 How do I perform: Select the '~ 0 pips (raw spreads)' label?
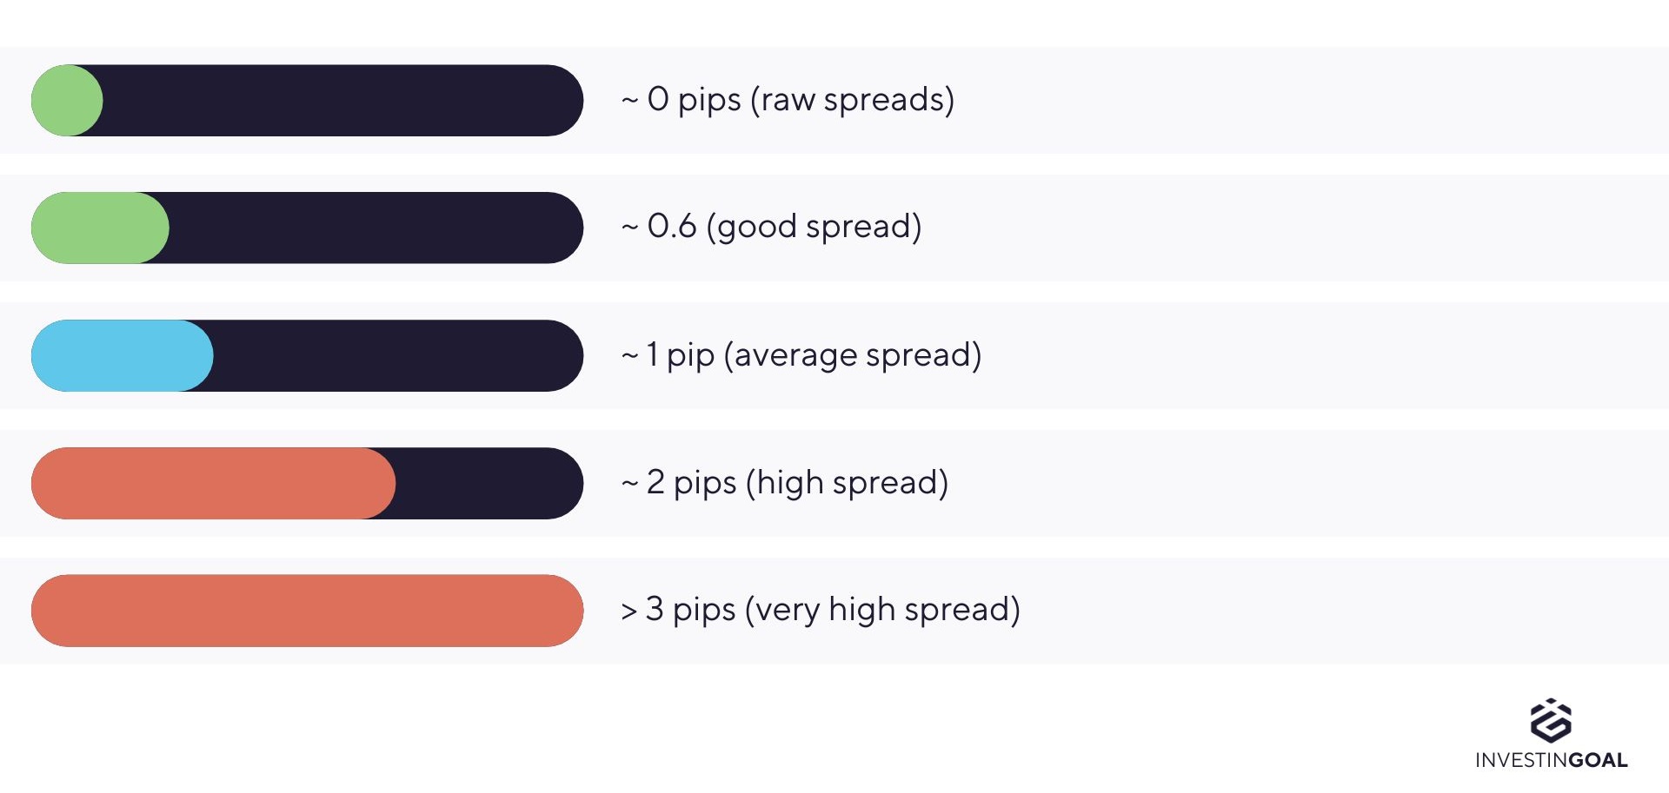click(788, 100)
